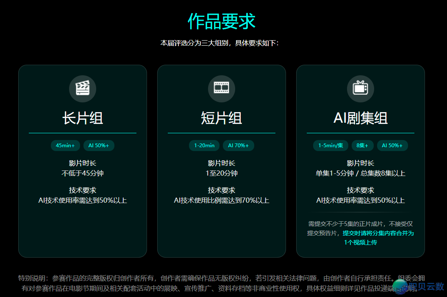
Task: Toggle the AI 50%+ pill in AI剧集组
Action: (392, 146)
